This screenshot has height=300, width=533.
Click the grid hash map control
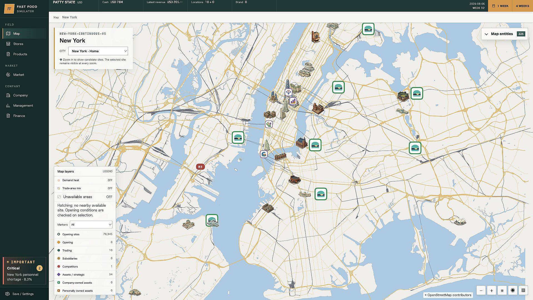502,291
